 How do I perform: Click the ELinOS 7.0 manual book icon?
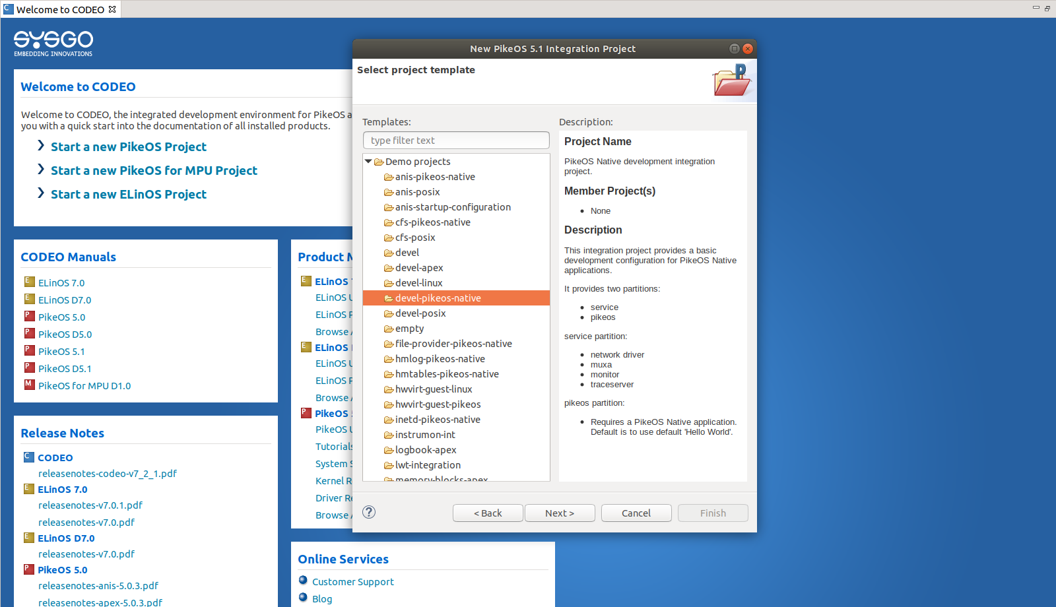coord(30,282)
